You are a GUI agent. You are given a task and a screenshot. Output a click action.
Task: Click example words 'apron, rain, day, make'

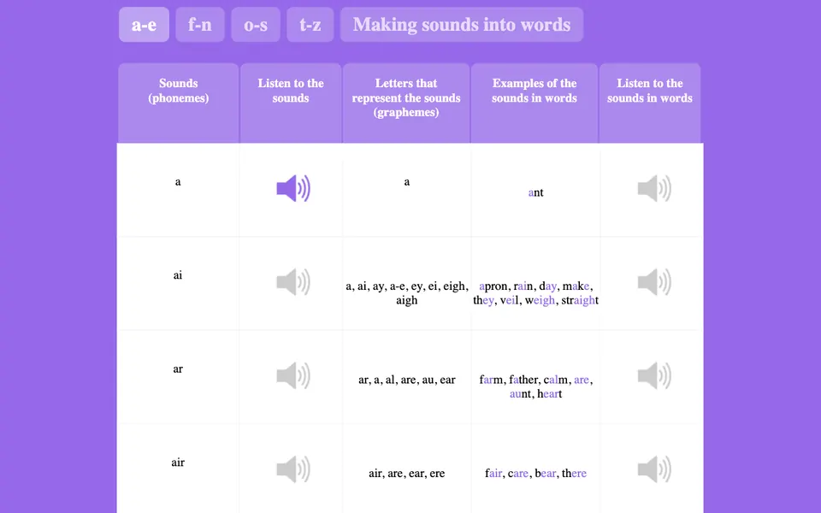535,293
